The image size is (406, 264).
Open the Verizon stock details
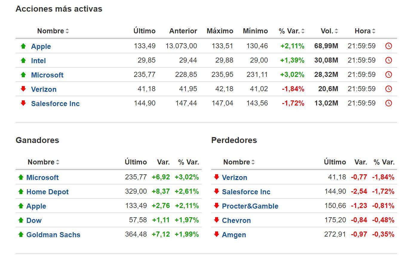(x=44, y=89)
